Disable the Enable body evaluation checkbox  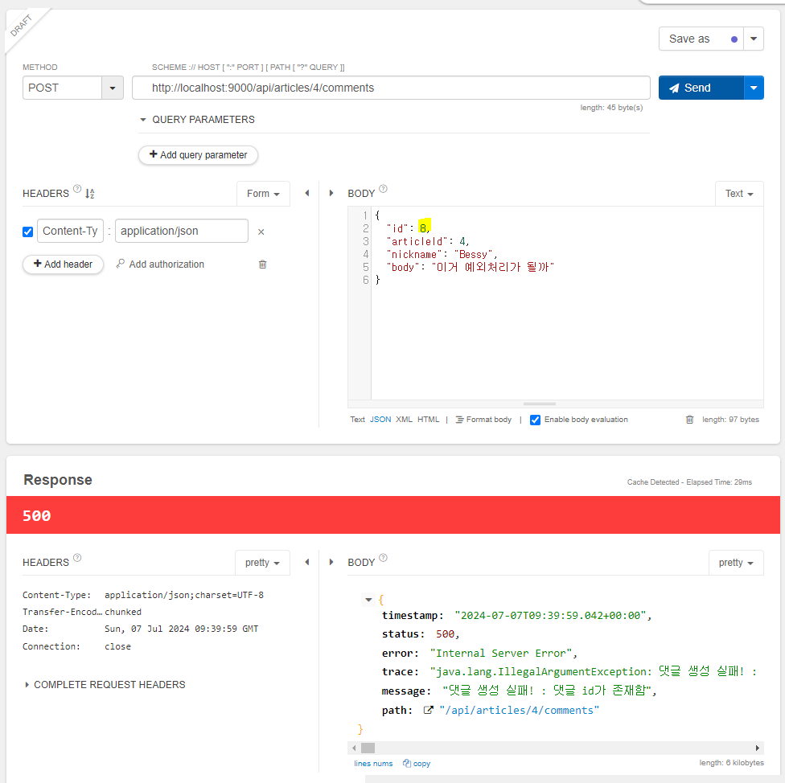tap(535, 420)
